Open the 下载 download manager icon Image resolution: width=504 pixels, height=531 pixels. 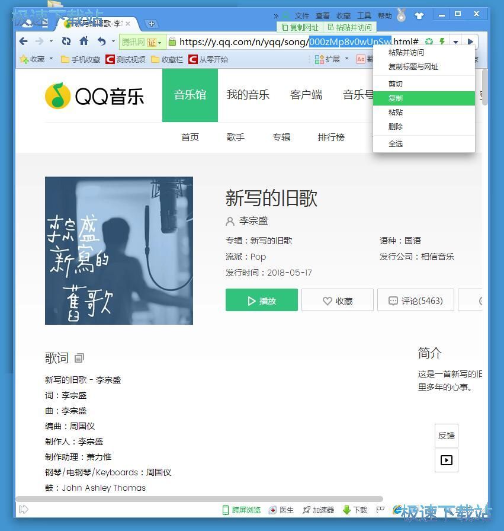tap(348, 509)
